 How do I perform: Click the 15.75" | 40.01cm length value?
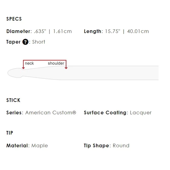[x=127, y=31]
